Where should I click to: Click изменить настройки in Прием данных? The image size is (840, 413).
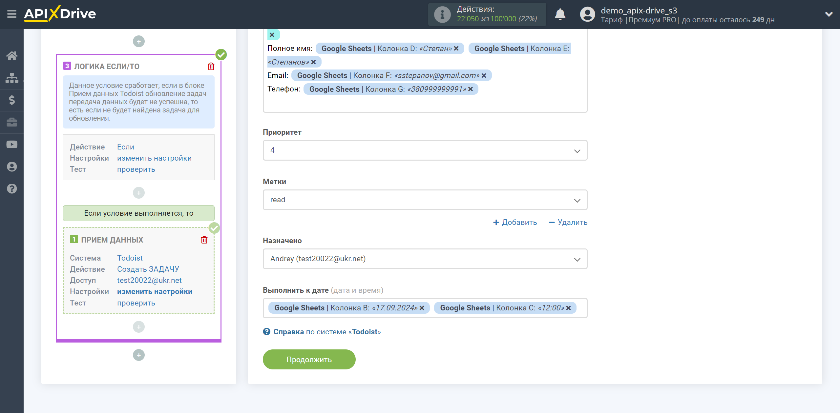[155, 291]
